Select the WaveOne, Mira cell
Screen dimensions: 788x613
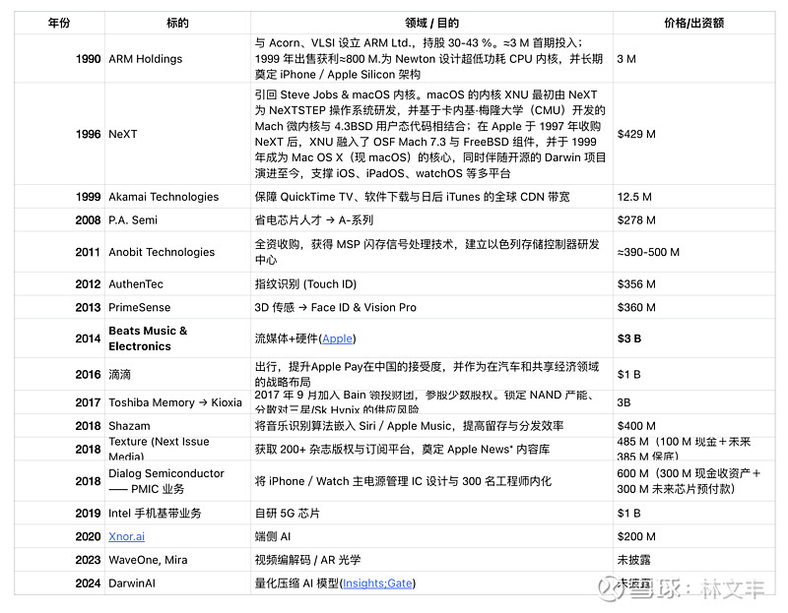[177, 560]
